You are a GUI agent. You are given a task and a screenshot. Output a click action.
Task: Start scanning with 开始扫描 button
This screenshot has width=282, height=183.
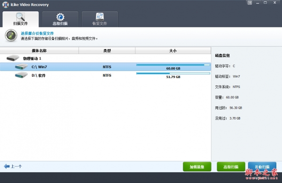[262, 167]
